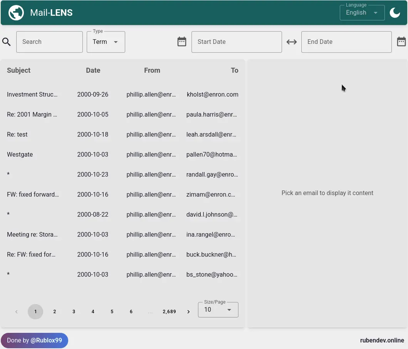
Task: Click the Mail-LENS title text
Action: point(51,12)
